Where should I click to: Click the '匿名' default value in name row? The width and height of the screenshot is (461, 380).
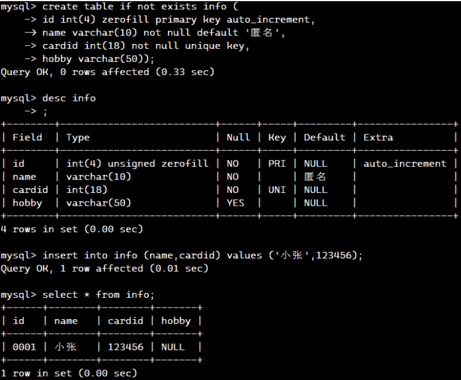[x=315, y=177]
